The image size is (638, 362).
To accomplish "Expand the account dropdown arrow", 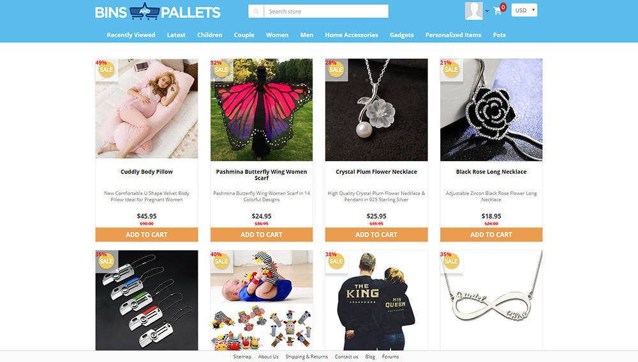I will click(487, 11).
